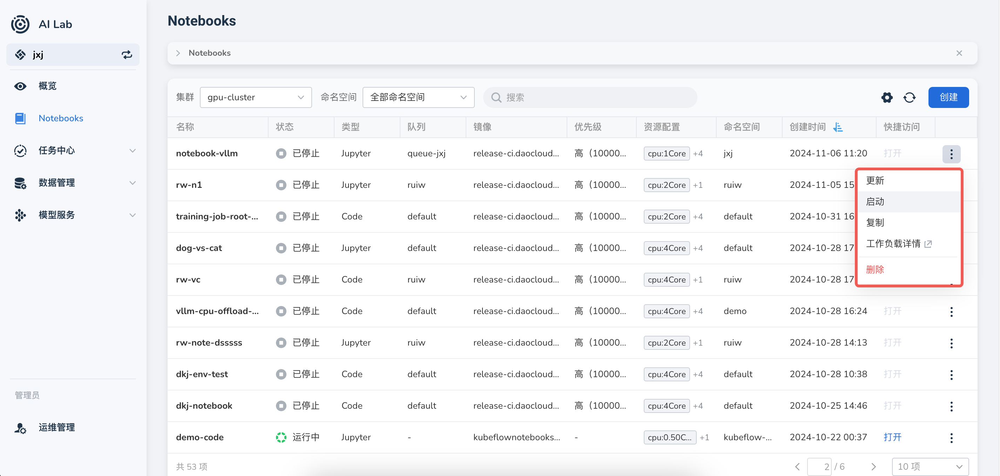This screenshot has width=1000, height=476.
Task: Open actions menu for demo-code row
Action: [952, 438]
